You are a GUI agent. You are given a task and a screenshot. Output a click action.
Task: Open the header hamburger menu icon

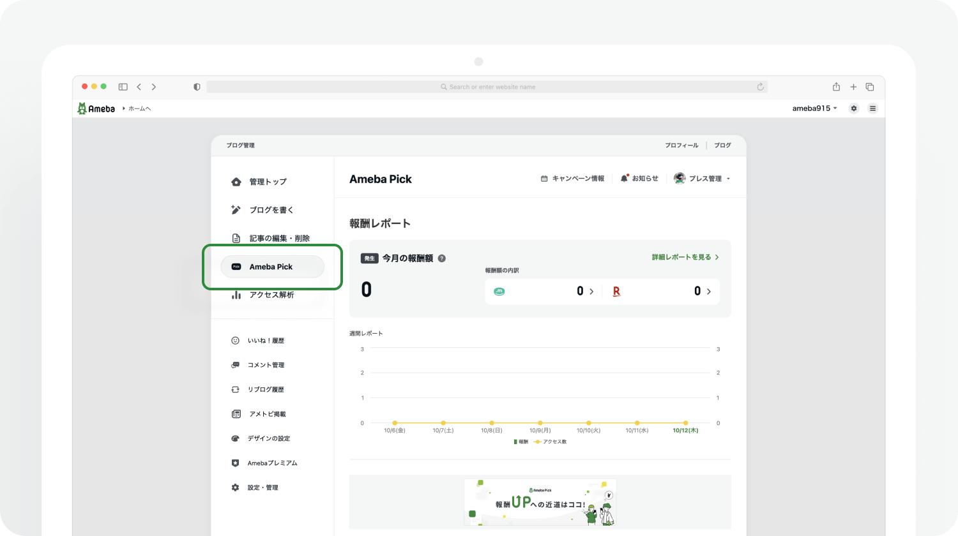(872, 108)
